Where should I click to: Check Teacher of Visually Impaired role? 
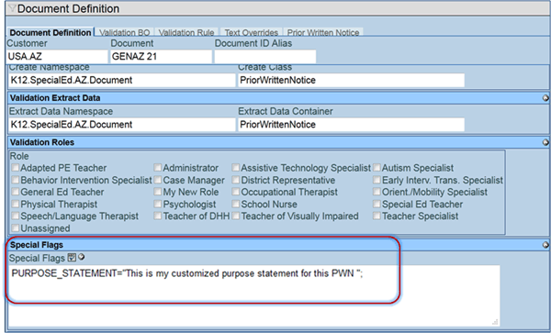[x=235, y=216]
